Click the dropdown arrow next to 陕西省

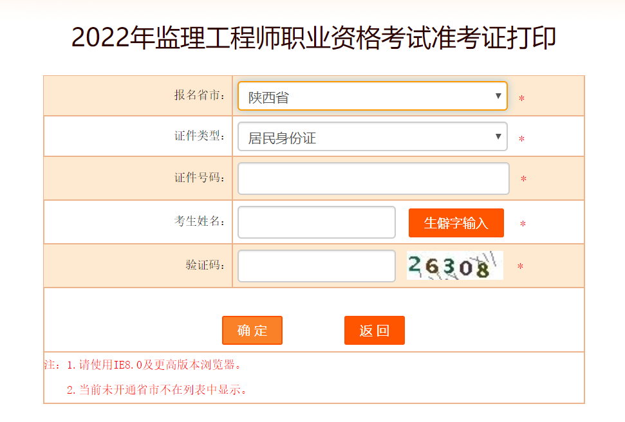(498, 96)
